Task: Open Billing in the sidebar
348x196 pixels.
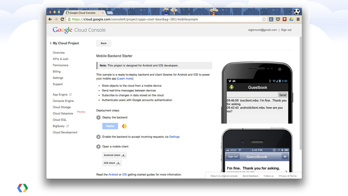Action: pyautogui.click(x=57, y=72)
